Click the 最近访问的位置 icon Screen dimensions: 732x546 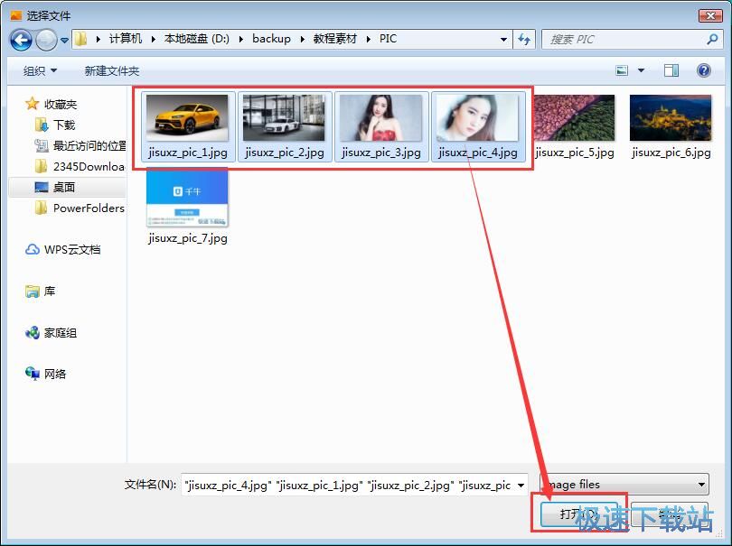[x=42, y=145]
